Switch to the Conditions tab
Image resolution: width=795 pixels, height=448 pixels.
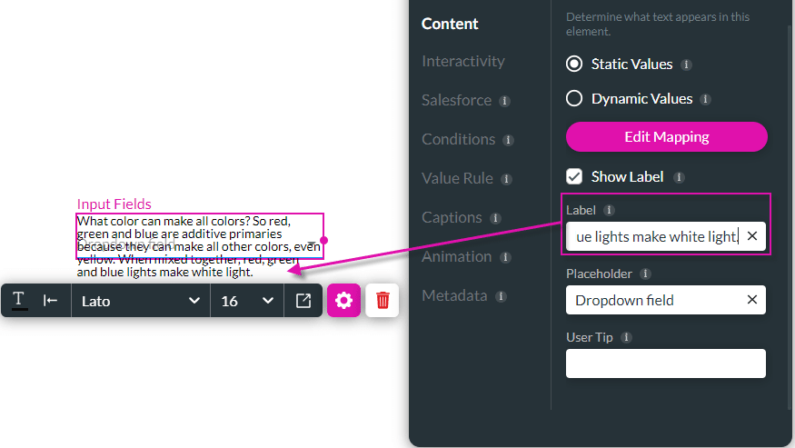[458, 139]
